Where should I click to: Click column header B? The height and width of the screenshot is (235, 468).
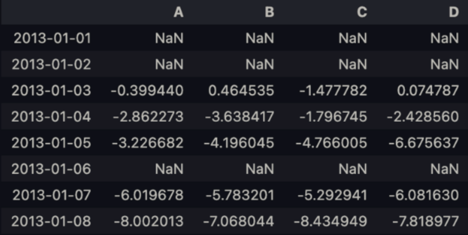[x=269, y=13]
